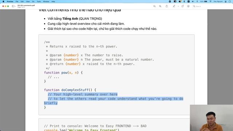Toggle the sidebar view button

[x=13, y=6]
